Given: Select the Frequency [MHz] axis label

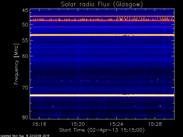Looking at the screenshot, I should click(16, 64).
